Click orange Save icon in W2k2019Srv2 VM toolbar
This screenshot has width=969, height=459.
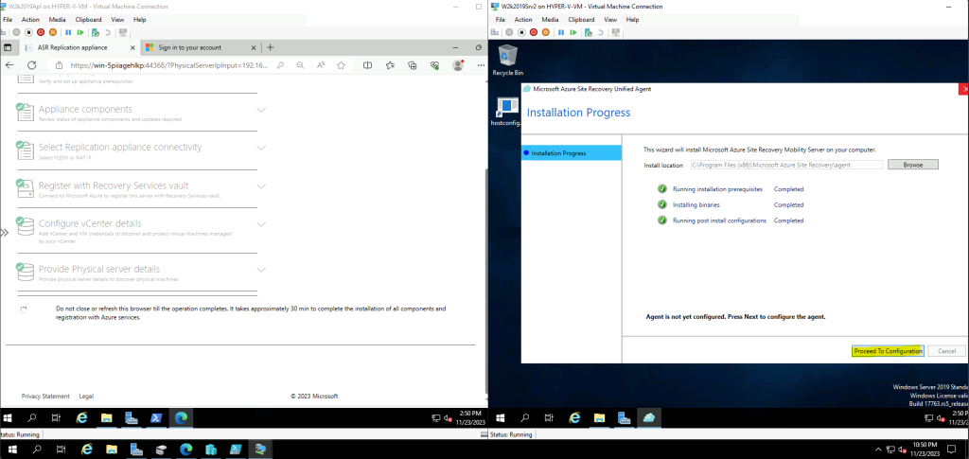(545, 32)
